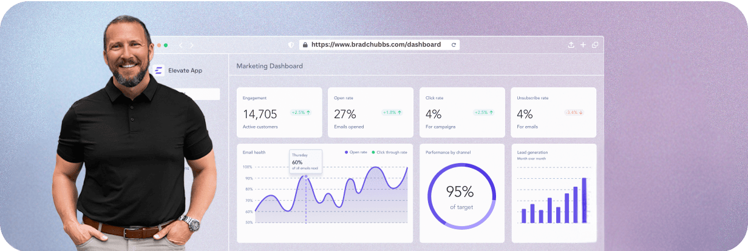Screen dimensions: 748x251
Task: Click the padlock icon in URL bar
Action: (305, 45)
